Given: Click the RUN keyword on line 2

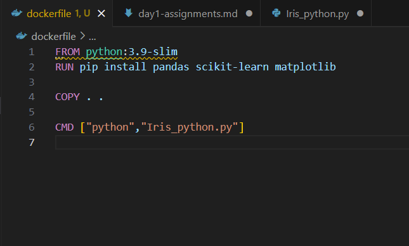Looking at the screenshot, I should [x=65, y=67].
